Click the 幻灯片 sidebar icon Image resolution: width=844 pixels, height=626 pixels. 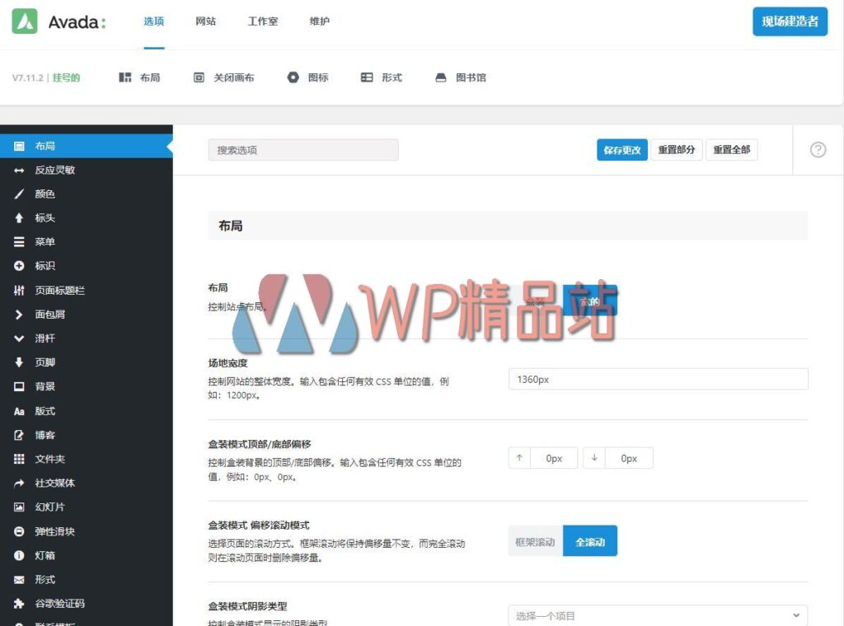click(x=19, y=507)
